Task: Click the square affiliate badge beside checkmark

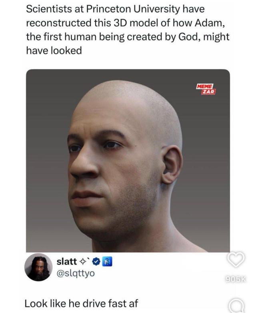Action: pos(107,262)
